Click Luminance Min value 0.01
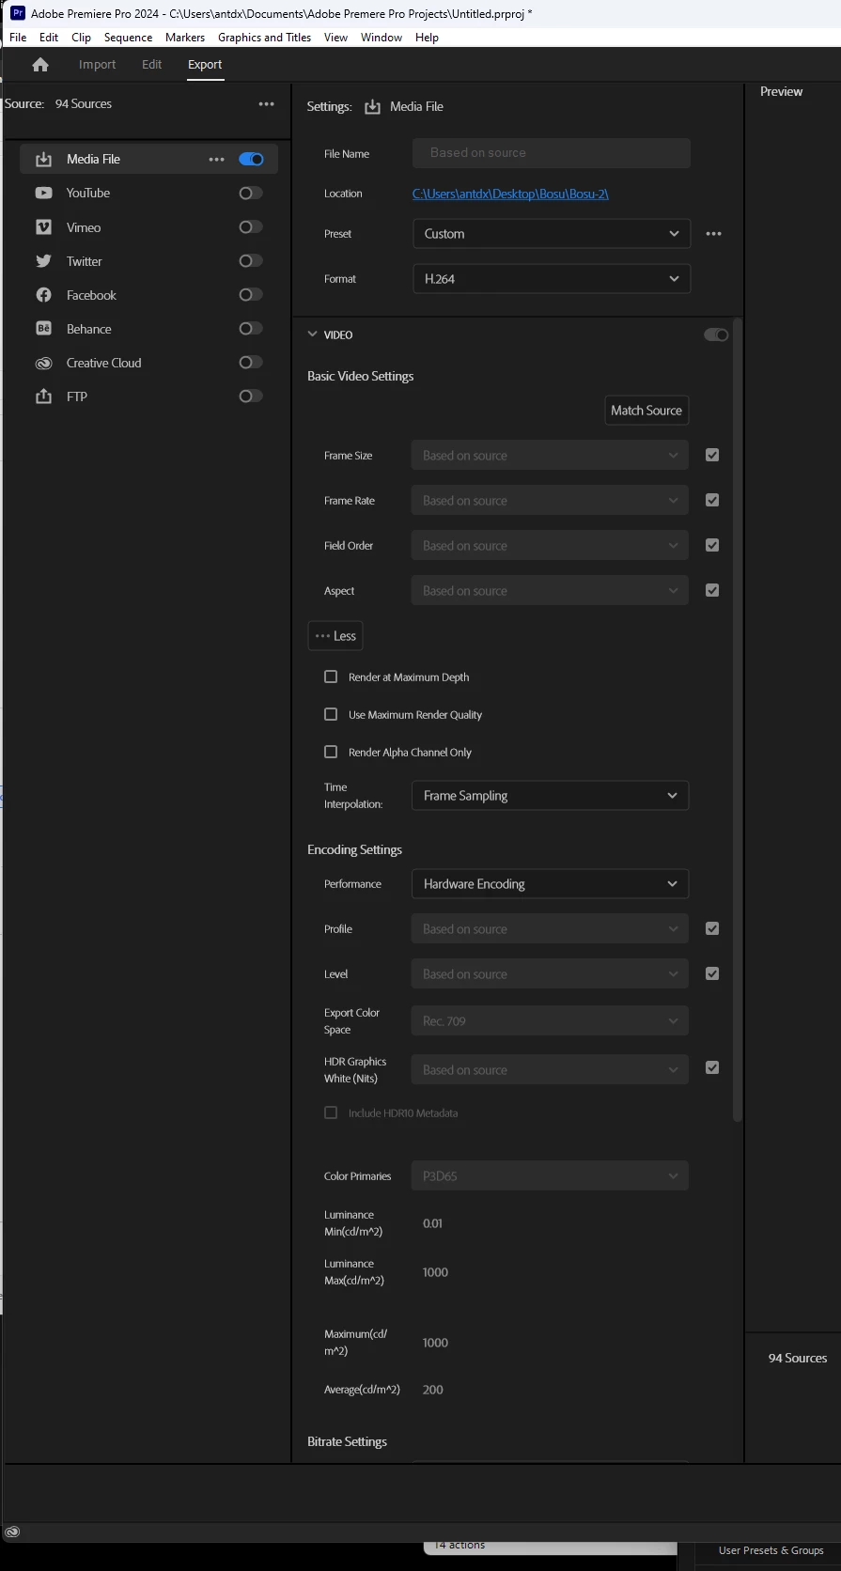Image resolution: width=841 pixels, height=1571 pixels. (x=432, y=1223)
